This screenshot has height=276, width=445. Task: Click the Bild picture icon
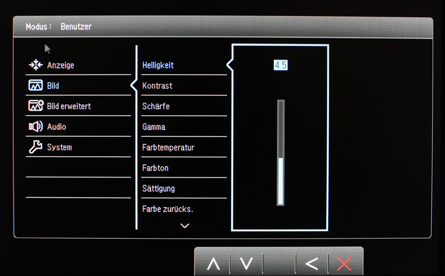[x=36, y=85]
